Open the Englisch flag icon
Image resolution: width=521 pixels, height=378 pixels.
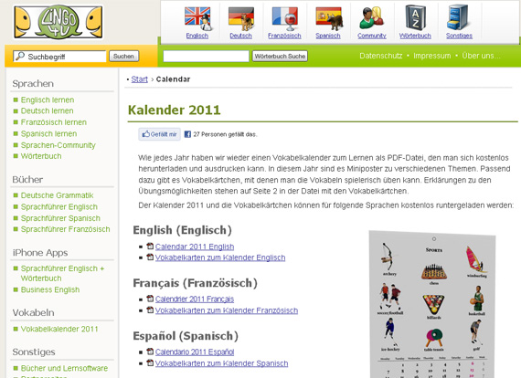click(x=197, y=19)
